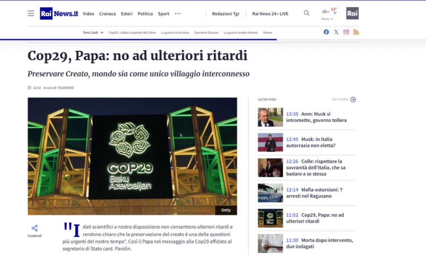
Task: Open hot topic La guerra in Ucraina
Action: pos(175,32)
